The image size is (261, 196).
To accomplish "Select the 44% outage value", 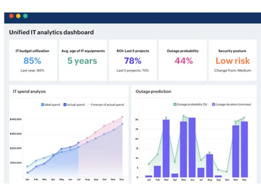I will (x=184, y=61).
